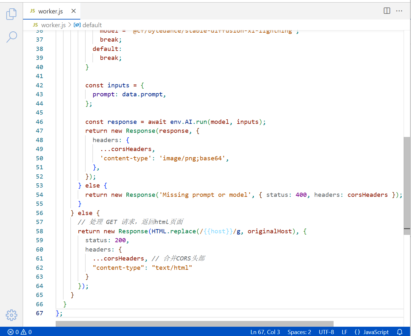Click the "text/html" string
Screen dimensions: 411x336
(172, 268)
